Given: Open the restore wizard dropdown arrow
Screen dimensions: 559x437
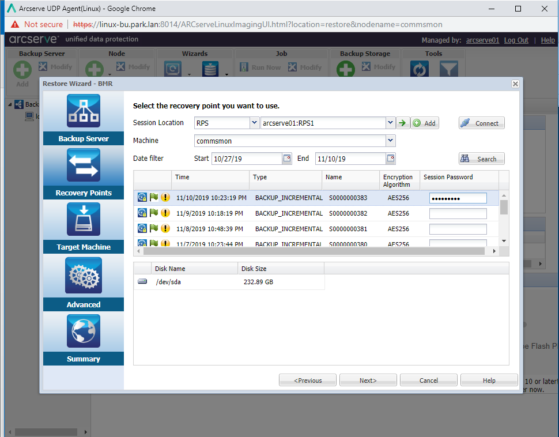Looking at the screenshot, I should pyautogui.click(x=226, y=74).
